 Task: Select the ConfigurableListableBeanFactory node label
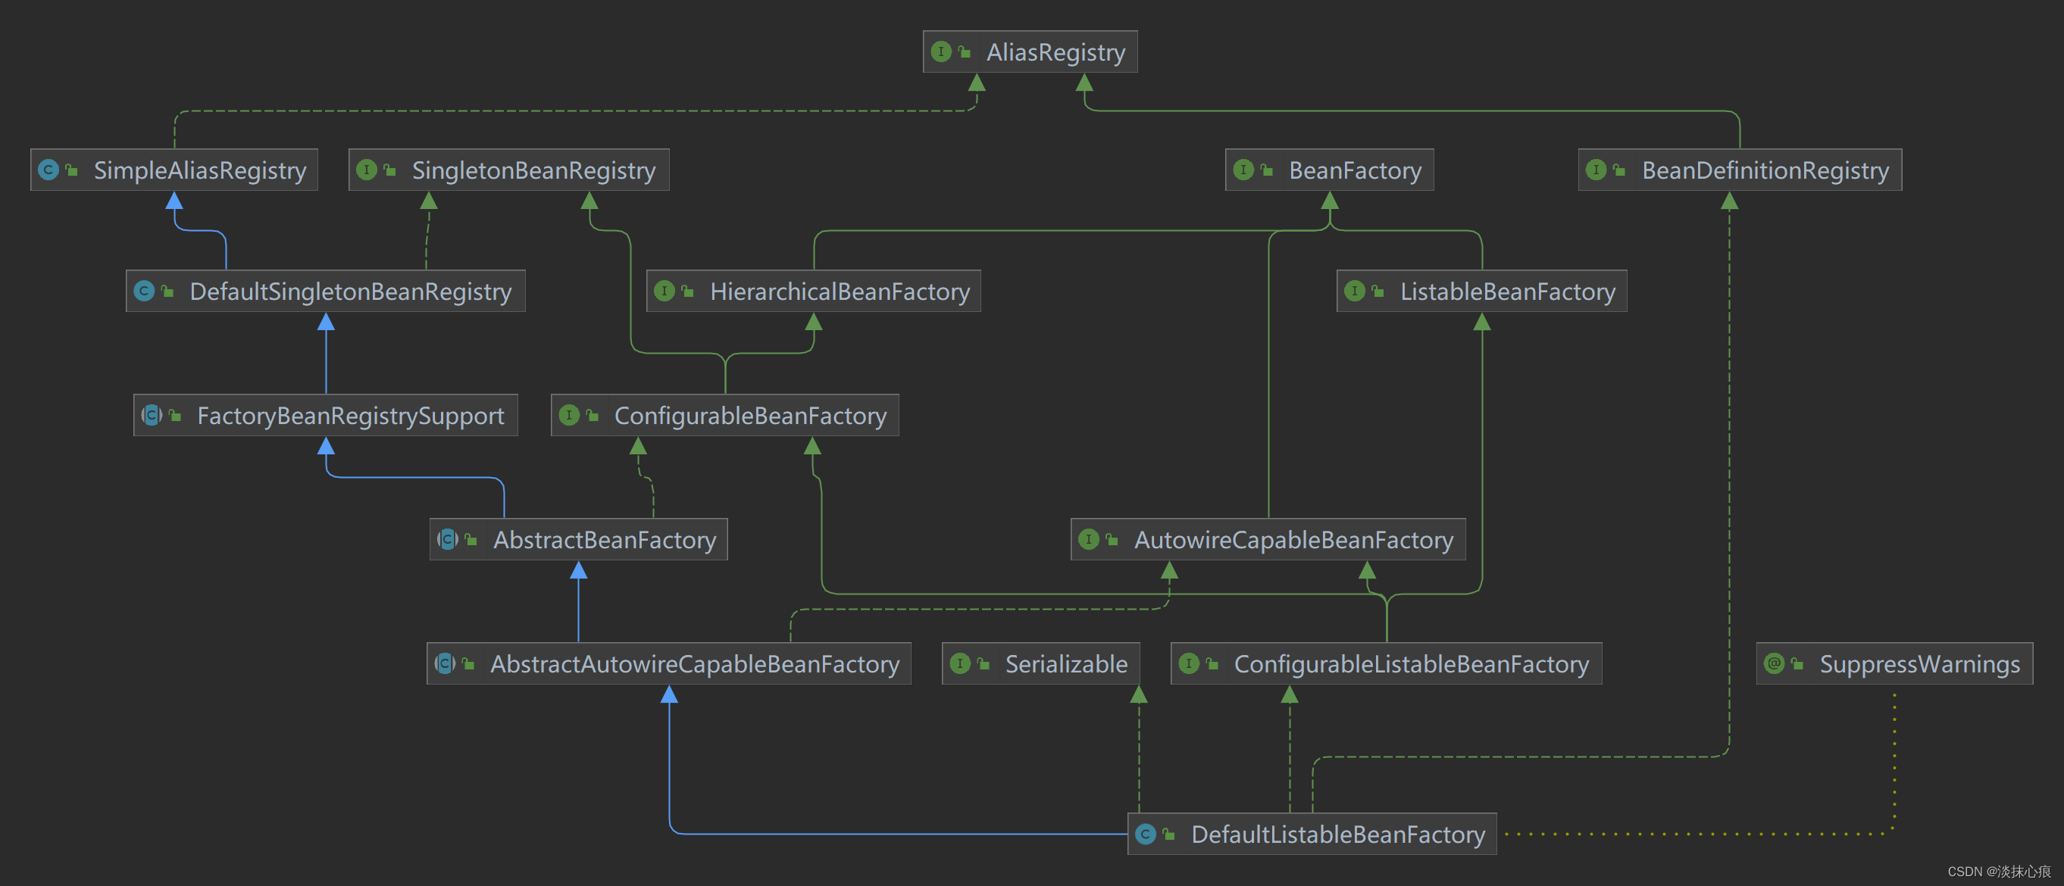tap(1411, 663)
